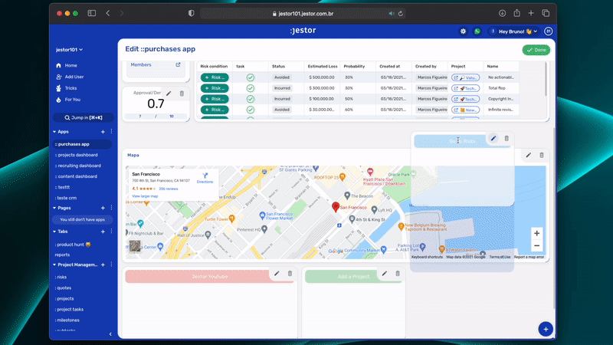The width and height of the screenshot is (613, 345).
Task: Click the risks table vertical scrollbar
Action: click(546, 80)
